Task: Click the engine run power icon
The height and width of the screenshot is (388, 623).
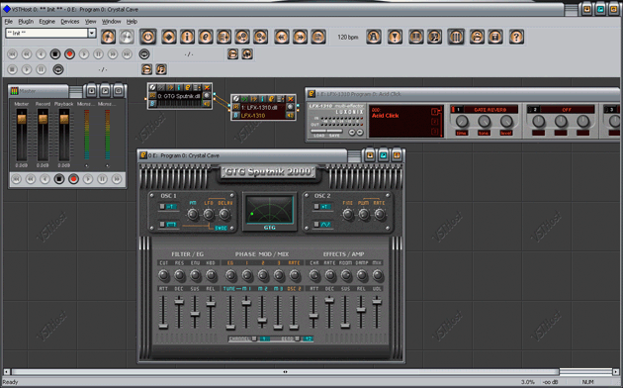Action: (x=147, y=37)
